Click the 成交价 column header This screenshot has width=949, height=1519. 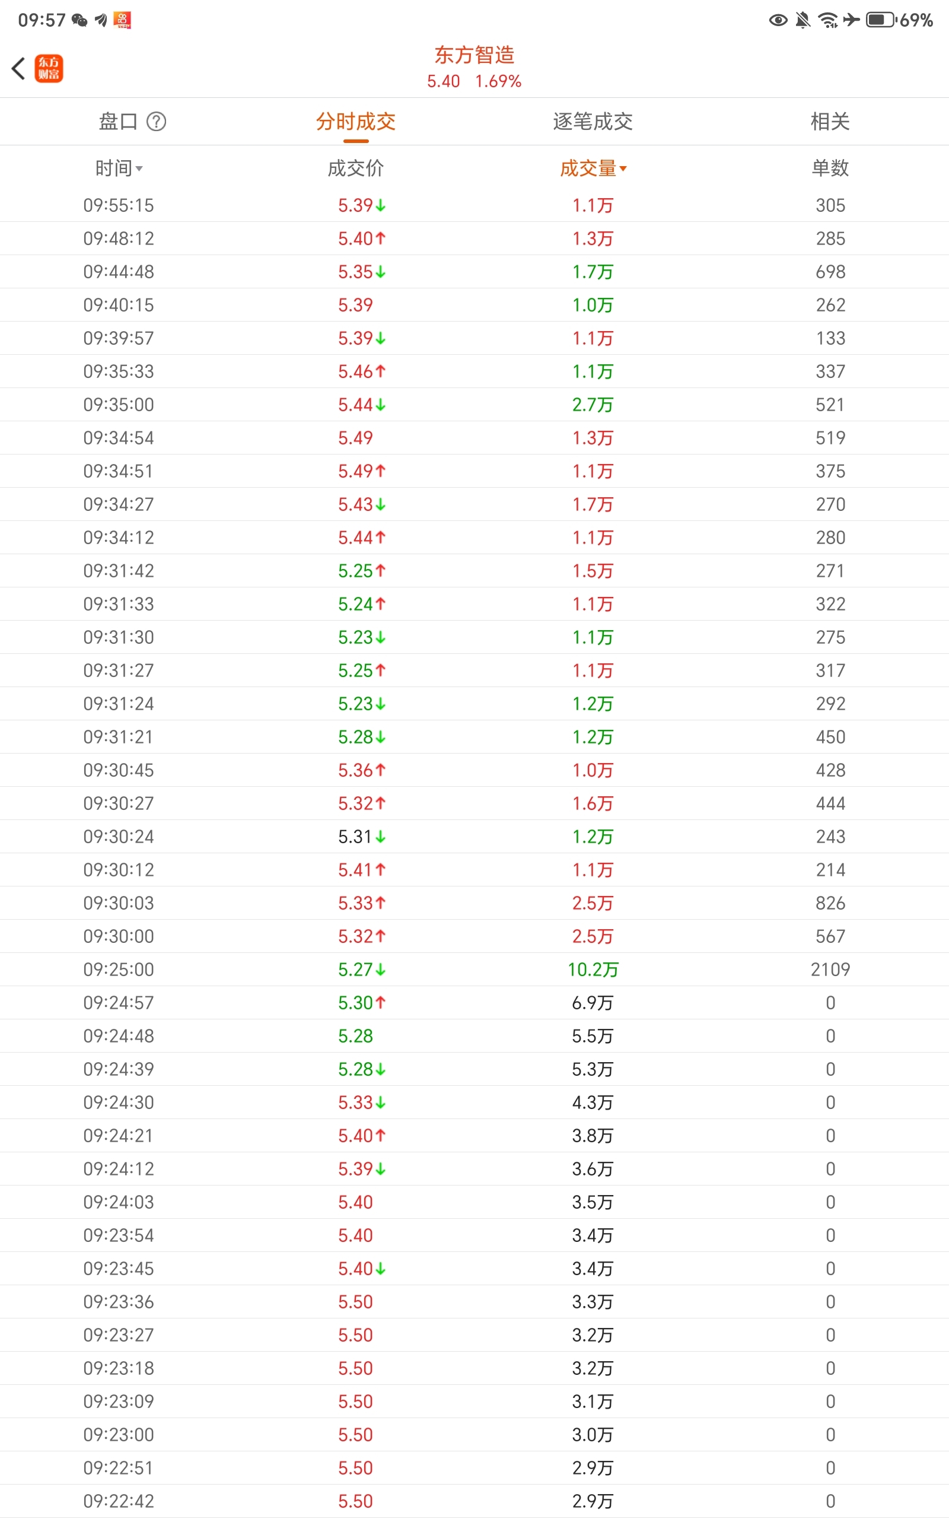pos(356,169)
